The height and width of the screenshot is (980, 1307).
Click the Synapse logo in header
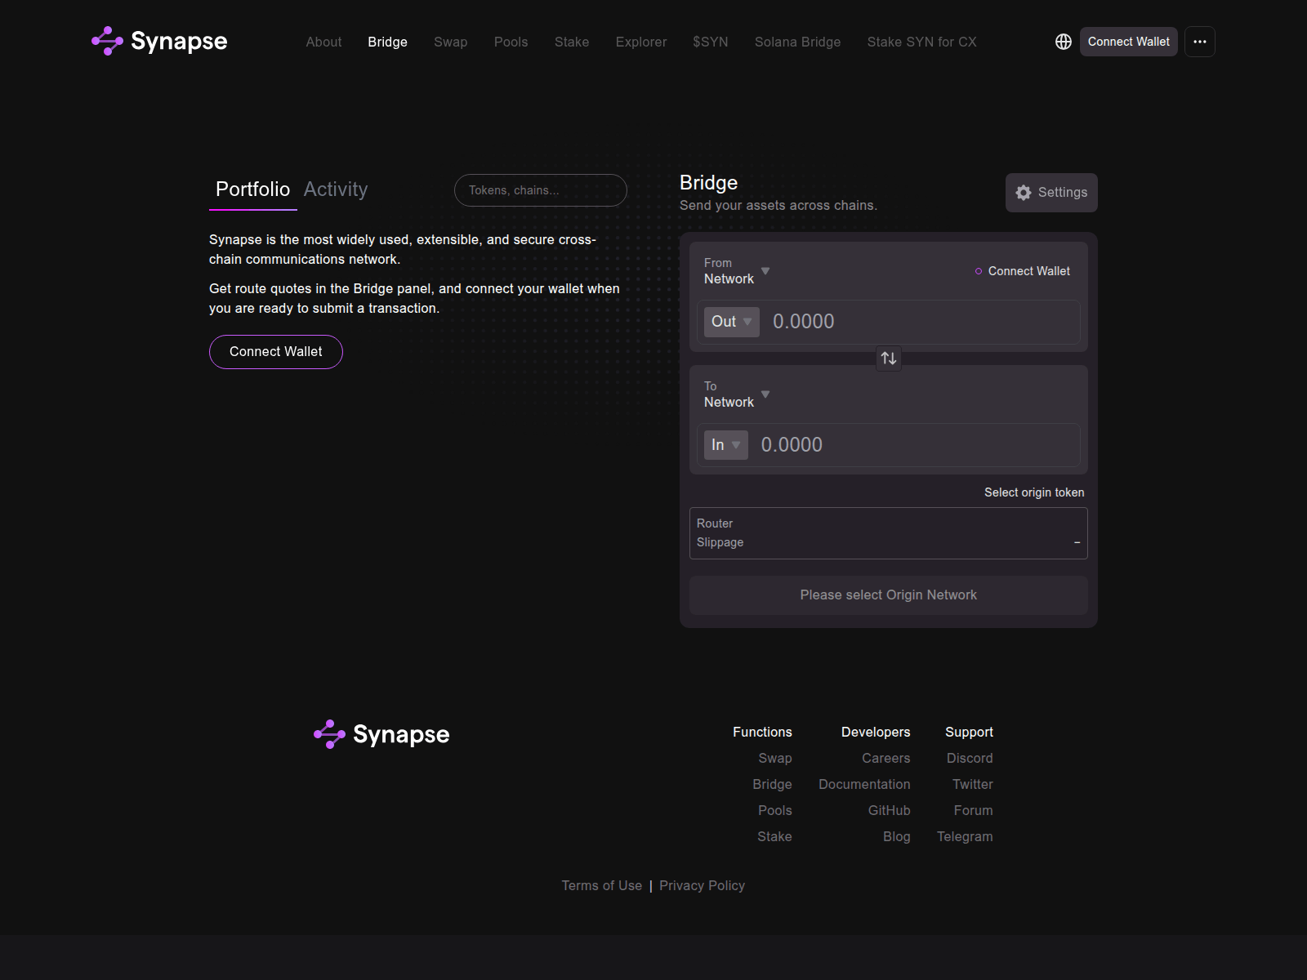click(159, 41)
